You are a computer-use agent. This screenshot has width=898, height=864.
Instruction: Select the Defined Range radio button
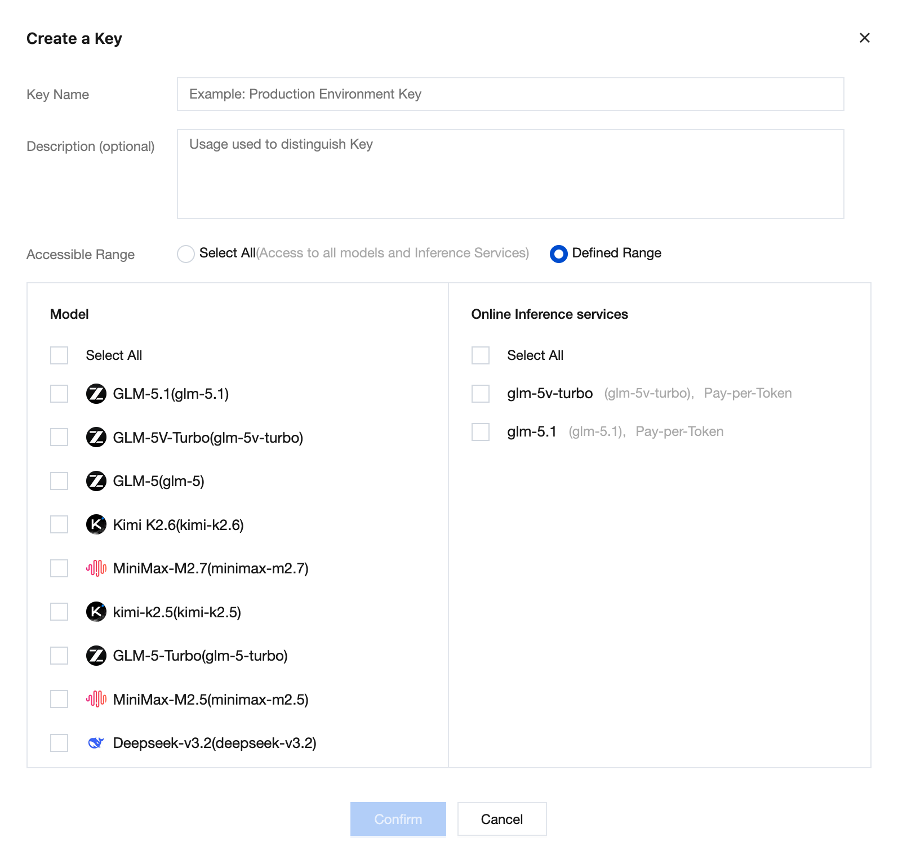pos(558,254)
